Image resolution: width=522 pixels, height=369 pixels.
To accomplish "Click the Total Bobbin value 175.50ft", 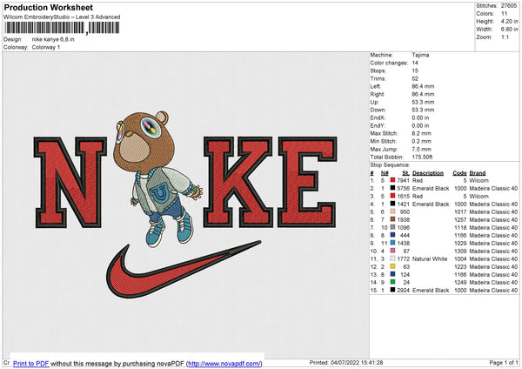I will (422, 158).
